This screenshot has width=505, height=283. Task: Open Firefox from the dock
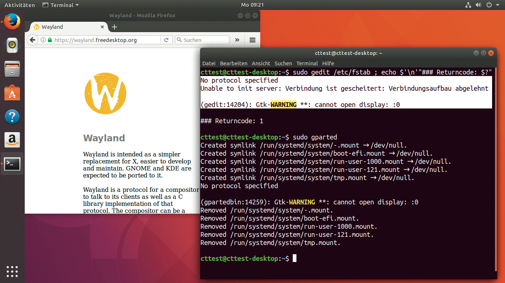tap(12, 22)
